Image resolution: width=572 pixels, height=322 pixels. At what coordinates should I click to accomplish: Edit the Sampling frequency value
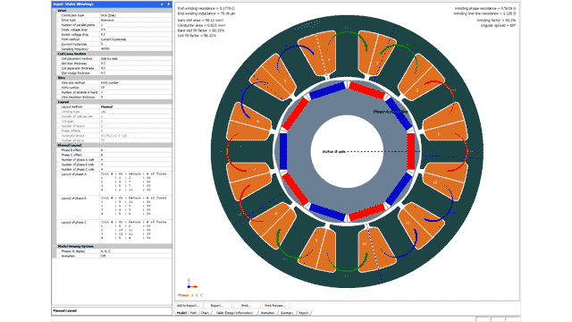click(x=135, y=49)
